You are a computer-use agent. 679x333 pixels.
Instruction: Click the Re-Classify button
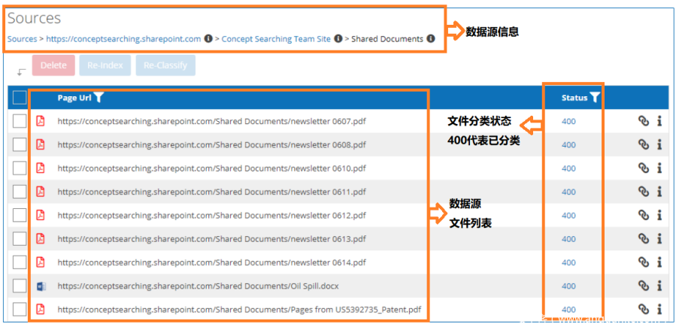pyautogui.click(x=165, y=65)
